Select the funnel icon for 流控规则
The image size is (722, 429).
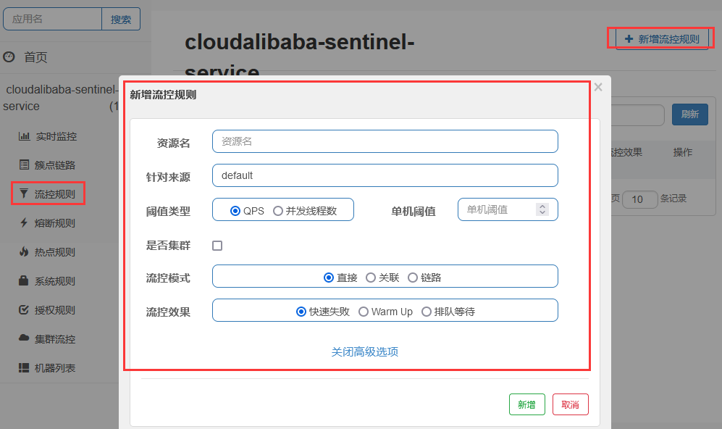[x=24, y=193]
